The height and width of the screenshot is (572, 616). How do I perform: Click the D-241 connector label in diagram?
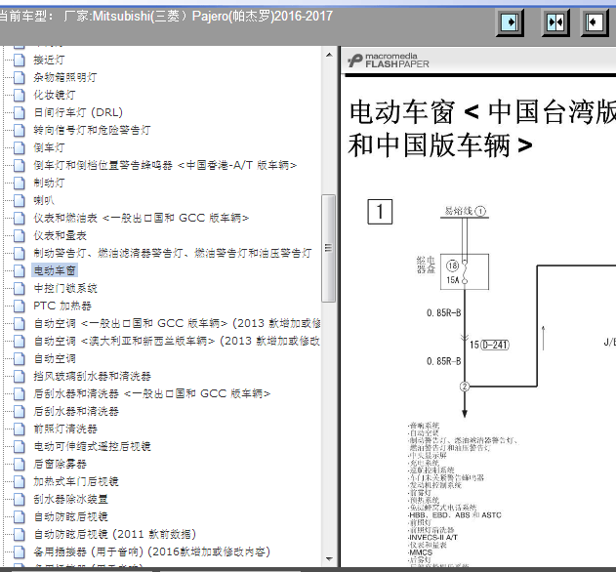(495, 345)
